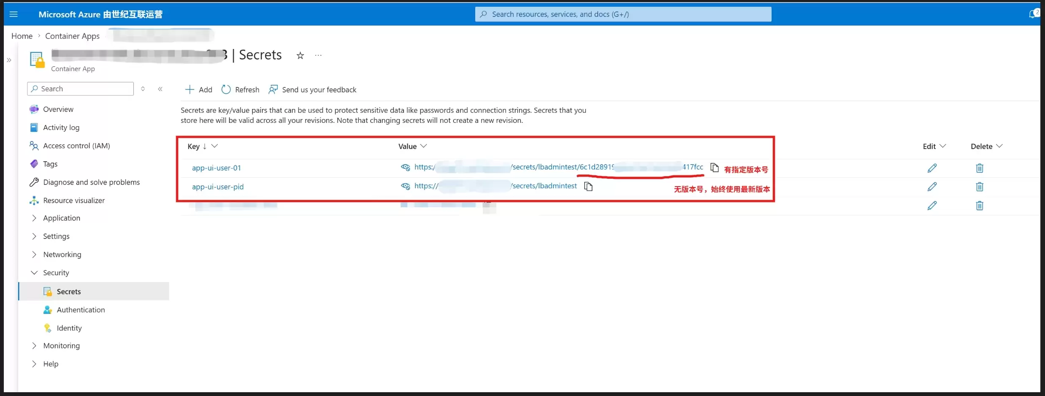
Task: Delete the app-ui-user-01 secret via trash icon
Action: [x=980, y=168]
